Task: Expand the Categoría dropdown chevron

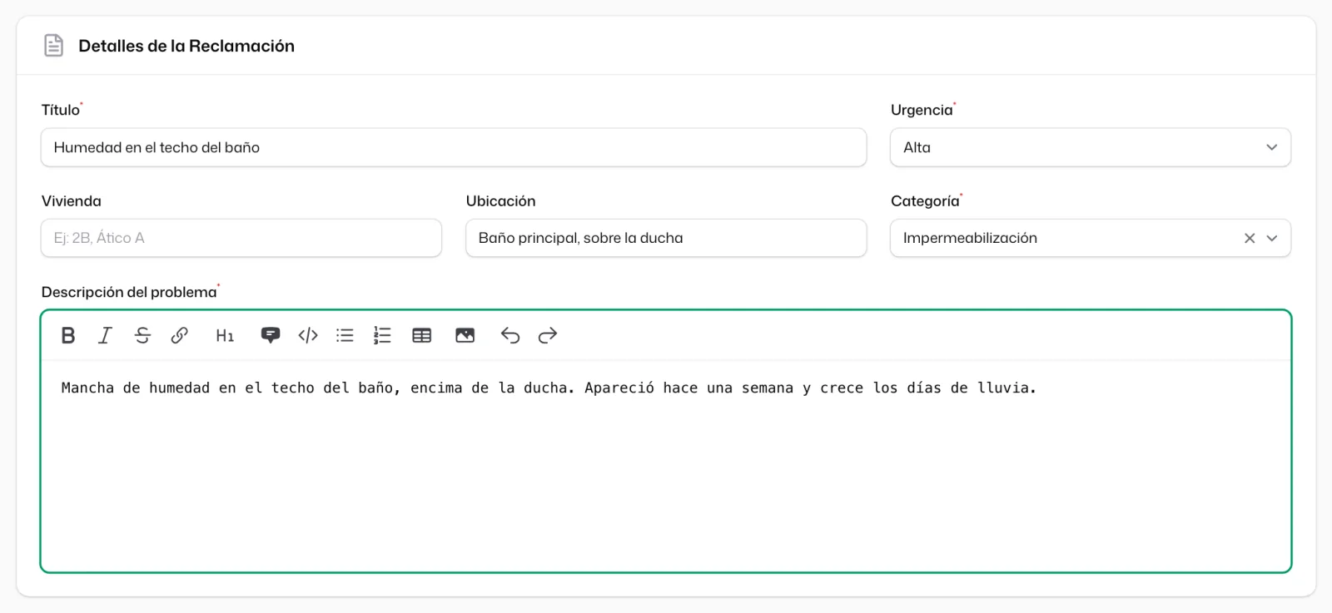Action: click(x=1272, y=238)
